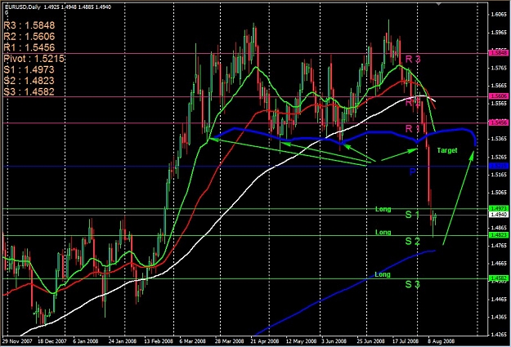The image size is (511, 347).
Task: Select the 'R2 : 1.5606' pivot readout
Action: pos(29,37)
